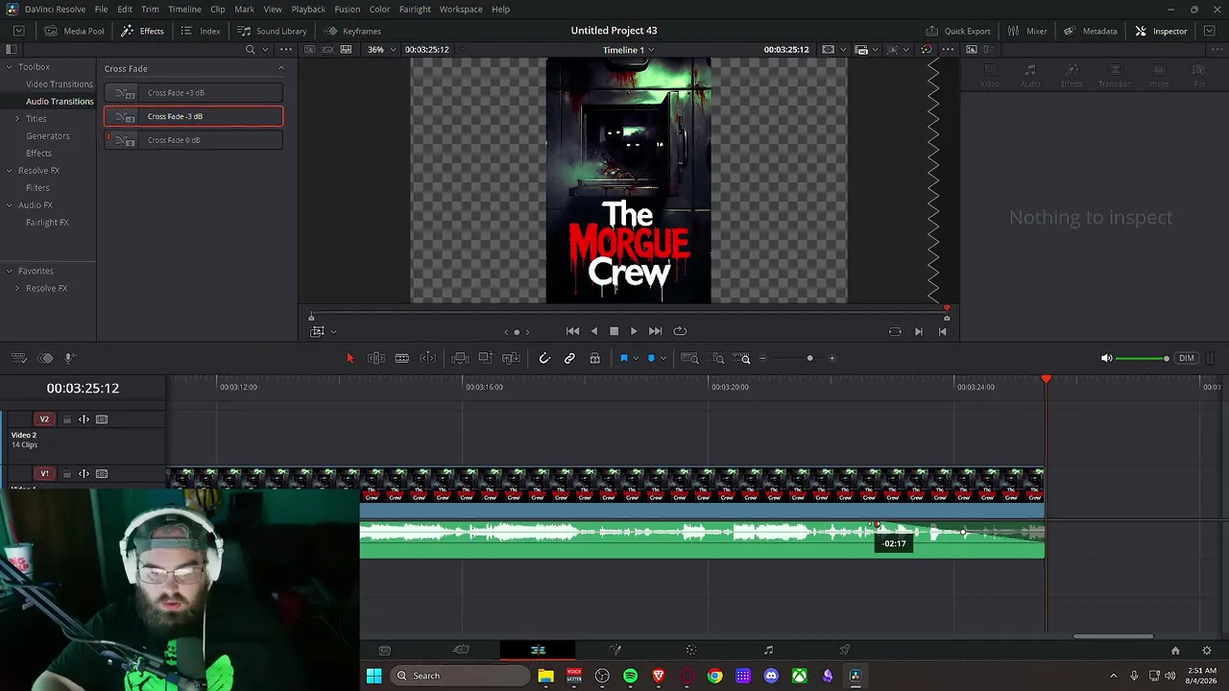1229x691 pixels.
Task: Open the voiceover microphone tool
Action: coord(69,358)
